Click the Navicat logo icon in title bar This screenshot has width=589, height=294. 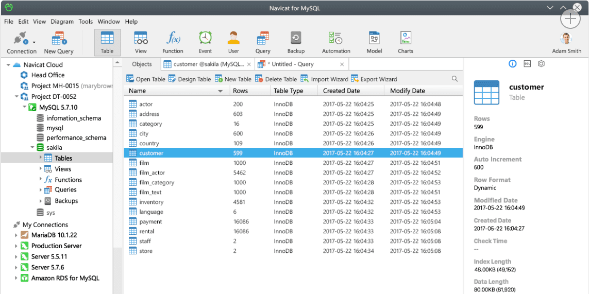9,7
